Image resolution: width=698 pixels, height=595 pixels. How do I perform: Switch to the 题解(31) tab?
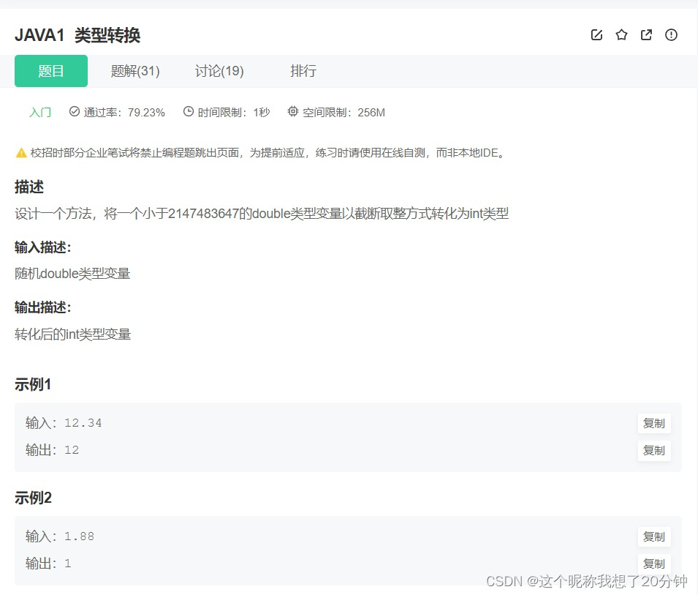point(135,71)
